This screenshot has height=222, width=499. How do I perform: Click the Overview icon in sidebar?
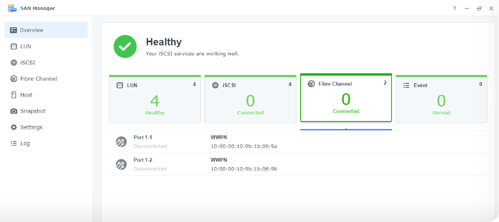[14, 30]
